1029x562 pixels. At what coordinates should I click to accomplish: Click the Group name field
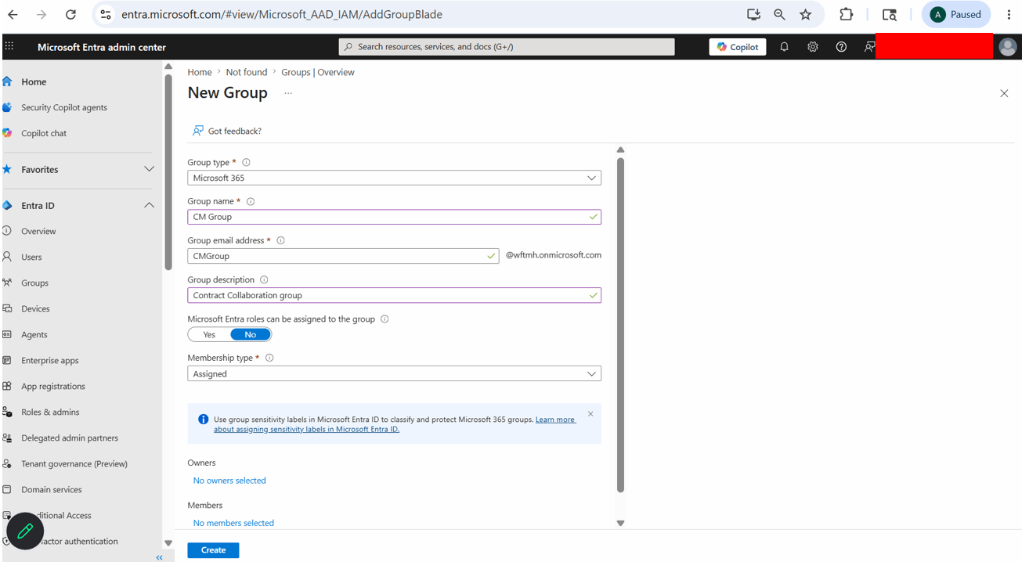pyautogui.click(x=395, y=217)
